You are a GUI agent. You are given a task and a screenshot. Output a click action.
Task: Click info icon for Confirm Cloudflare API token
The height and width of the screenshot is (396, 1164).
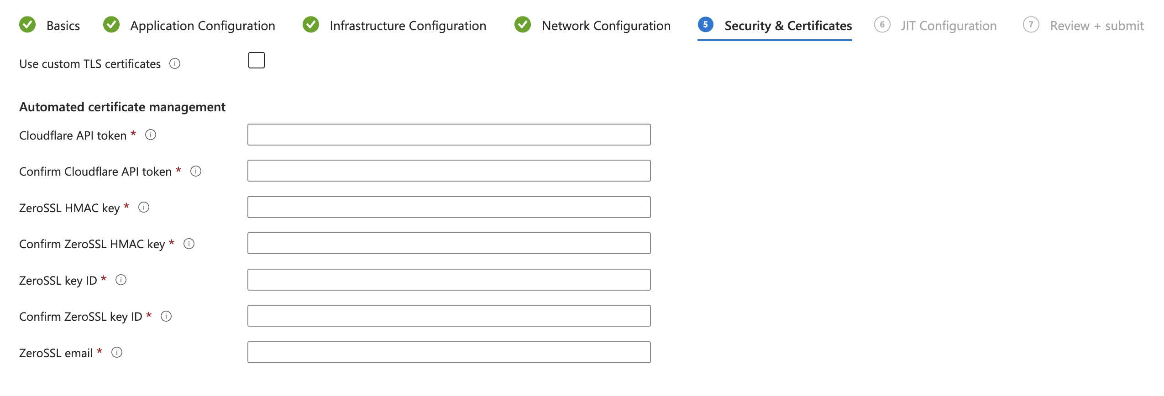pos(196,171)
